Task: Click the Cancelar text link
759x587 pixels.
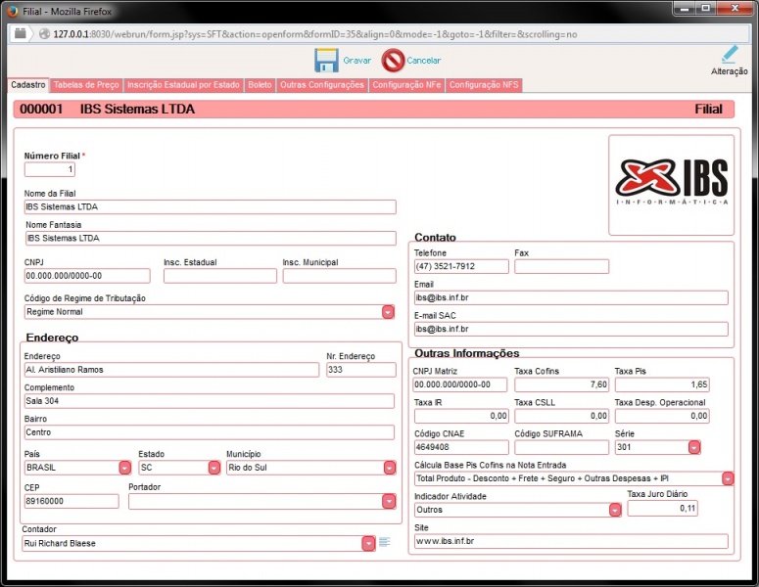Action: pyautogui.click(x=423, y=61)
